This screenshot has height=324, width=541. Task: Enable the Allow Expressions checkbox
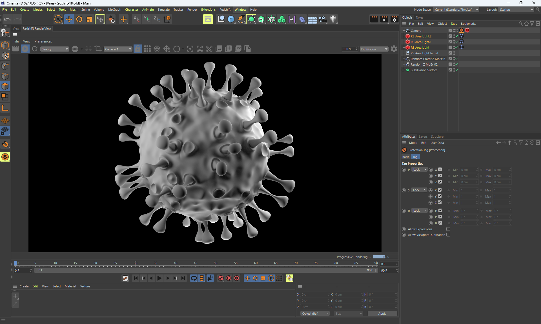[448, 229]
